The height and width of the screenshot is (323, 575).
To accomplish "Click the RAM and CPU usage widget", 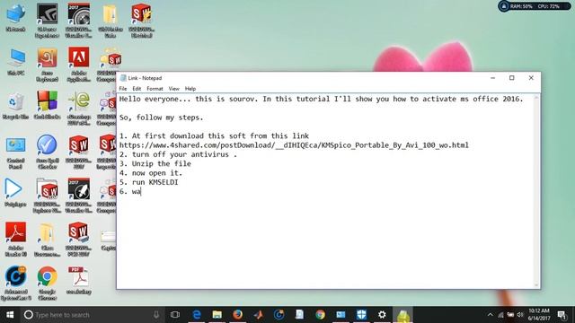I will (x=534, y=6).
